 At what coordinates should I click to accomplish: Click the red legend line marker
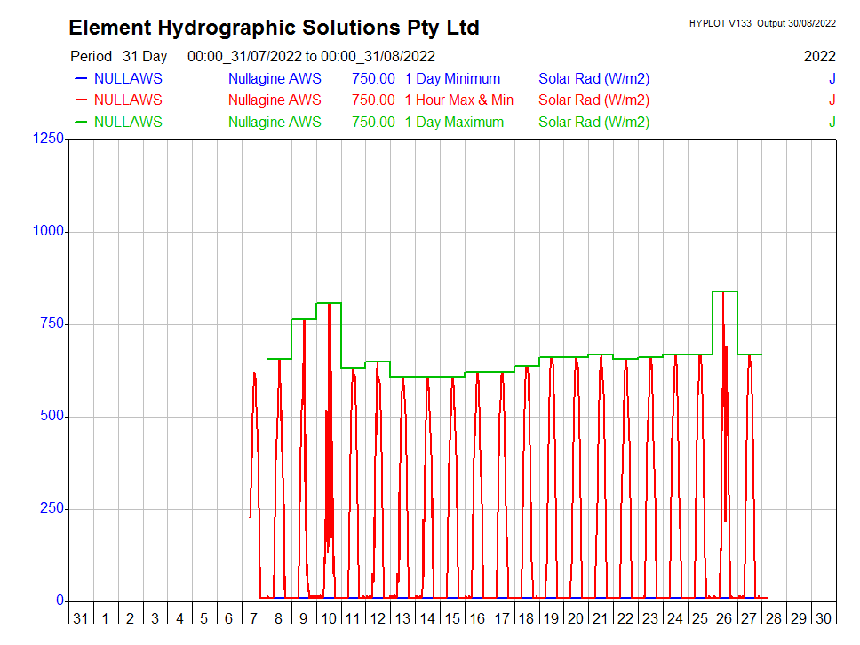[x=80, y=100]
